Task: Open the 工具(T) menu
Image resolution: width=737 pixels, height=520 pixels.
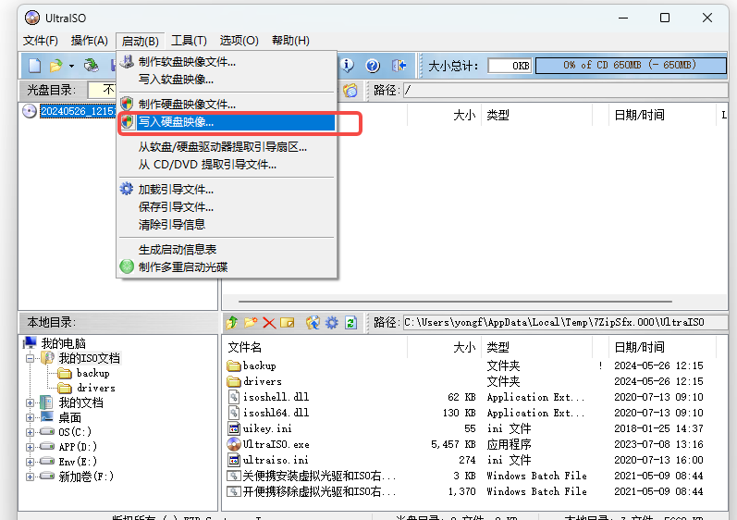Action: coord(189,41)
